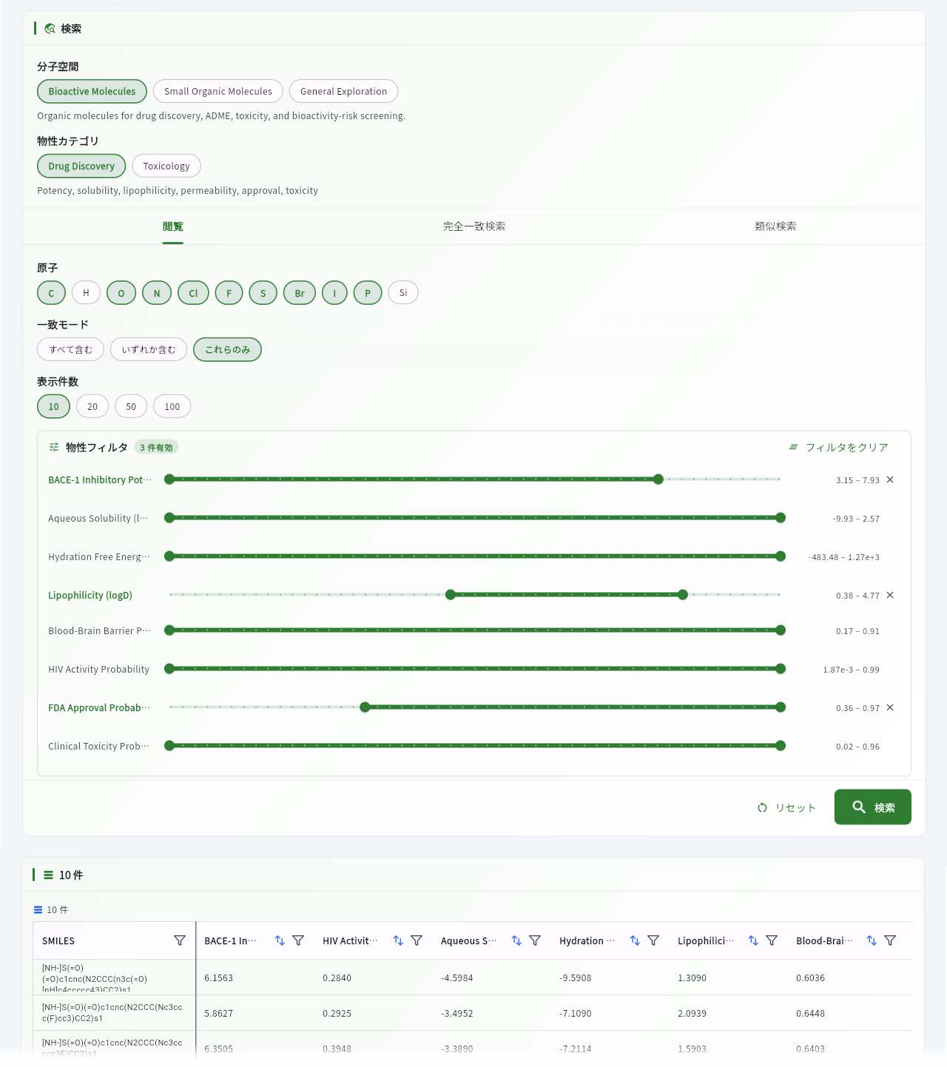Toggle Chlorine atom chip

tap(193, 293)
